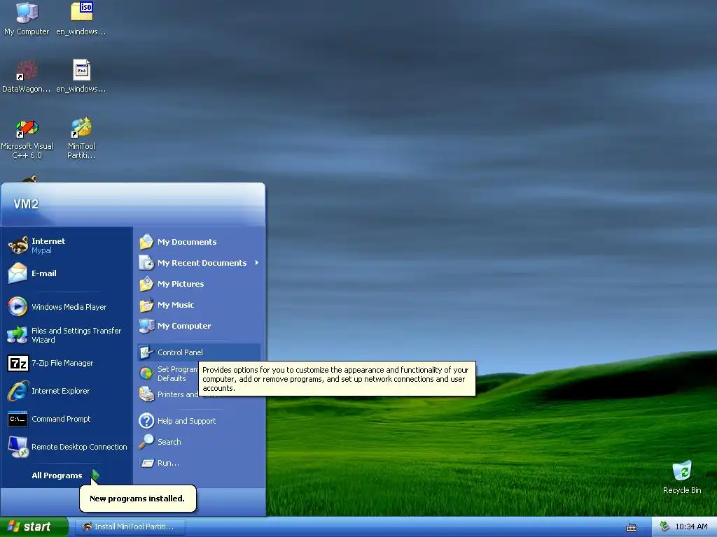Select MiniTool Partition desktop shortcut

81,138
